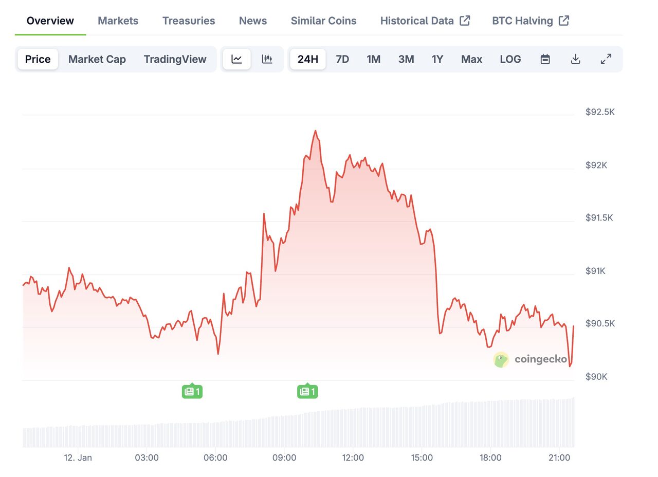
Task: Expand chart to fullscreen
Action: coord(606,59)
